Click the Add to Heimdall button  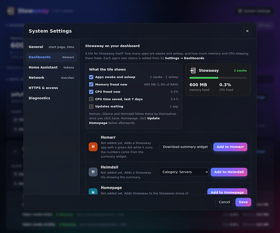pos(229,172)
